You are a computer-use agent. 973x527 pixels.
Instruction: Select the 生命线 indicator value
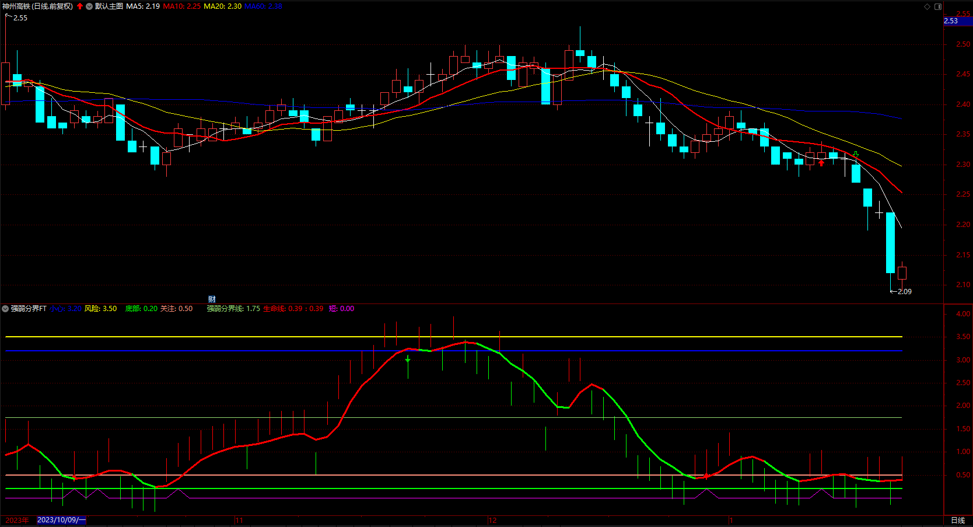coord(293,309)
